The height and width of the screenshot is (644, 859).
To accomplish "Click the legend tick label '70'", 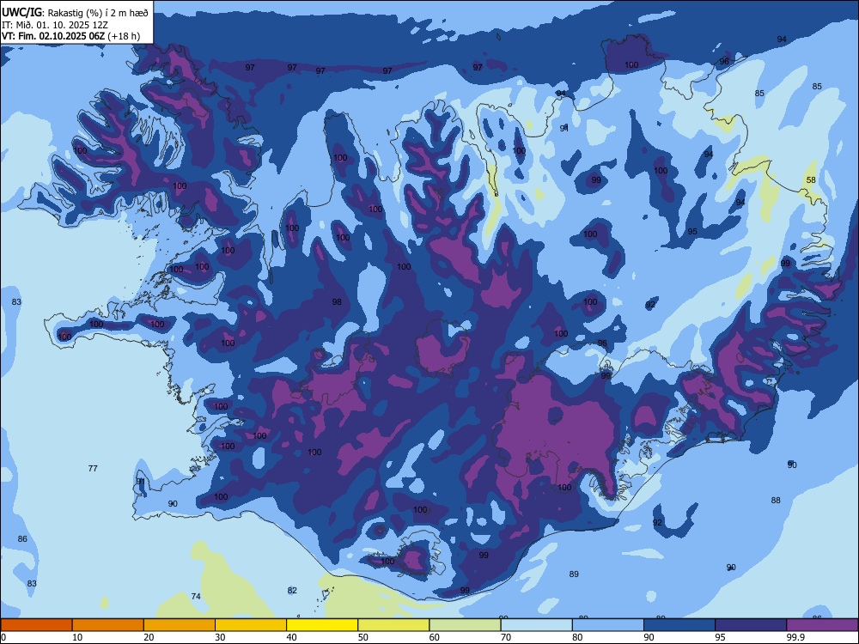I will click(506, 637).
